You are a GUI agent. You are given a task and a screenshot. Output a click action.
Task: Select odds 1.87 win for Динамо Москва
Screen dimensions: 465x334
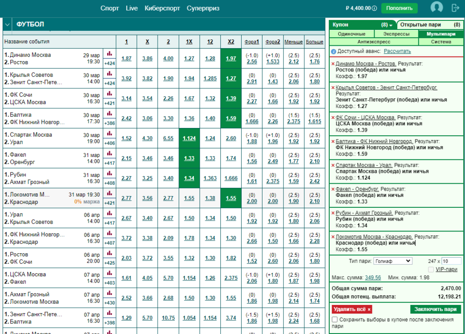(126, 59)
